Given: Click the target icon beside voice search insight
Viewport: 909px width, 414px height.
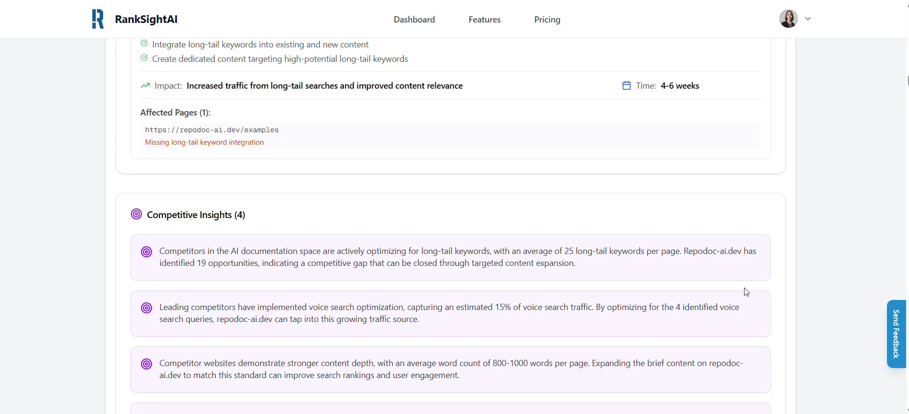Looking at the screenshot, I should 146,308.
